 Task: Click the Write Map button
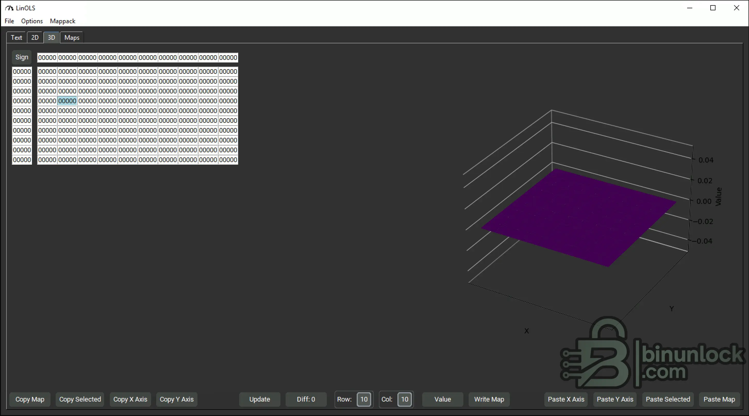(x=489, y=399)
